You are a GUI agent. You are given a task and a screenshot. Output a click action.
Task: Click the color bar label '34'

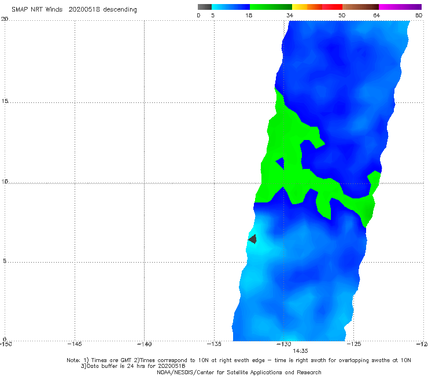coord(290,16)
